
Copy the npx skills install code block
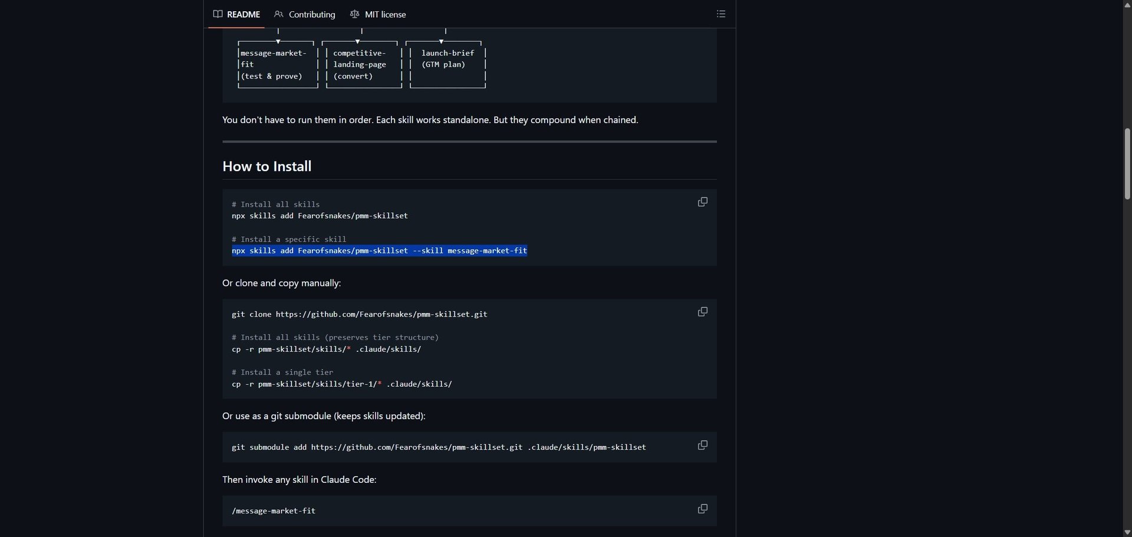[x=702, y=202]
